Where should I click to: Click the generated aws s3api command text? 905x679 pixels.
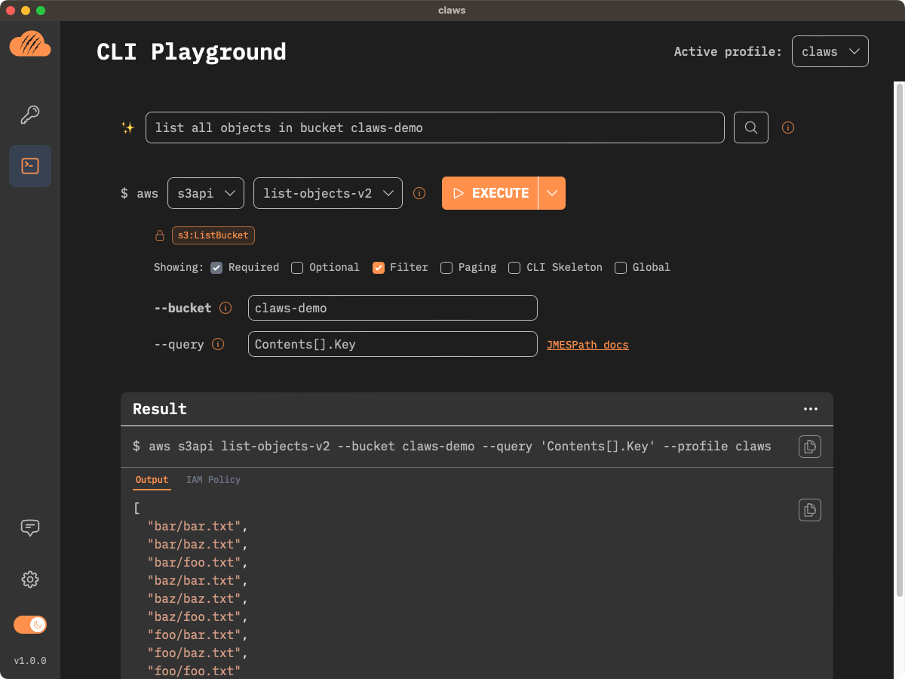(452, 447)
